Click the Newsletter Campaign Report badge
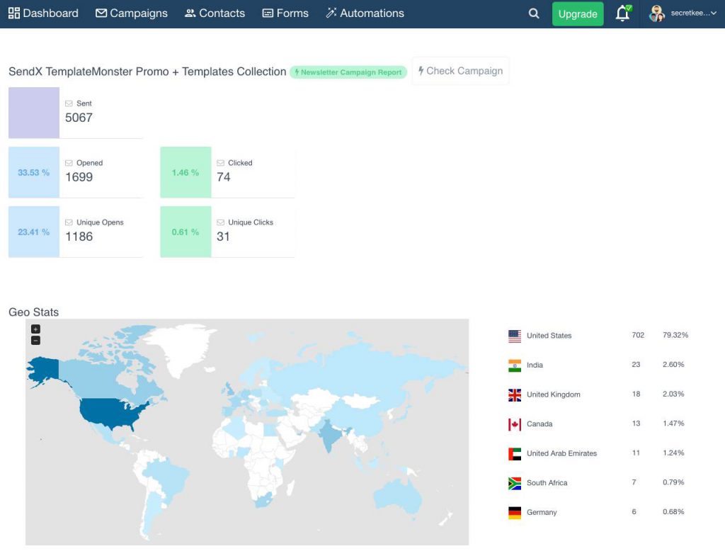The image size is (725, 551). pyautogui.click(x=348, y=72)
